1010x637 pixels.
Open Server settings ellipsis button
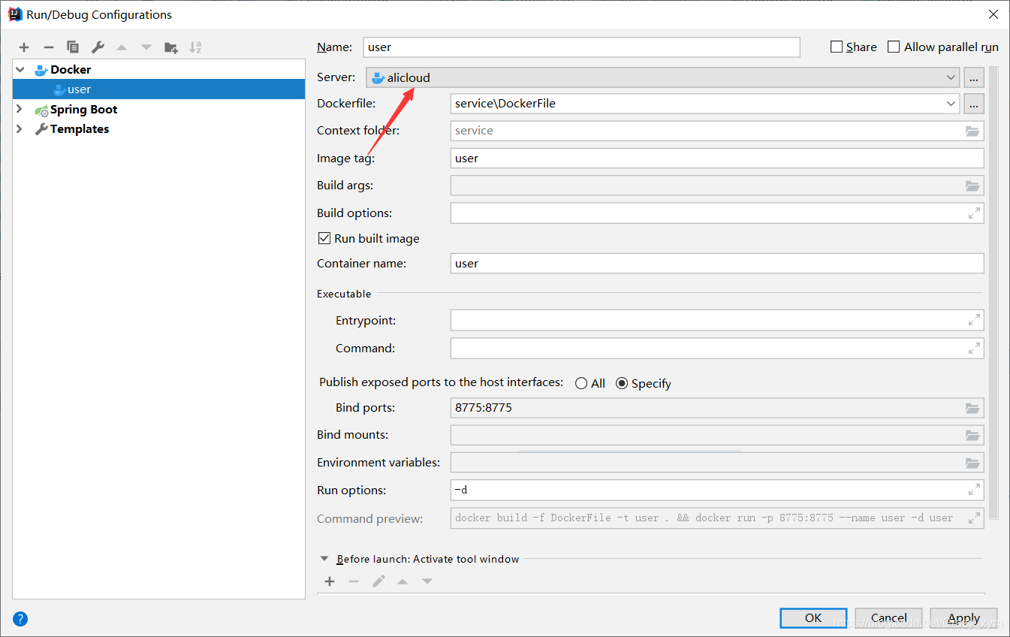coord(974,77)
